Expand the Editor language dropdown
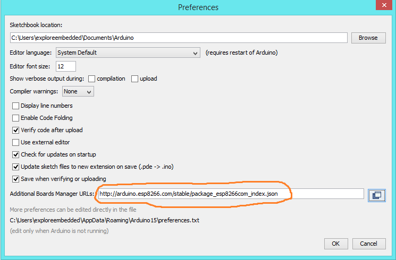The image size is (396, 260). click(127, 53)
